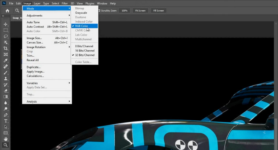The height and width of the screenshot is (150, 278).
Task: Click the Fit Screen button
Action: tap(140, 11)
